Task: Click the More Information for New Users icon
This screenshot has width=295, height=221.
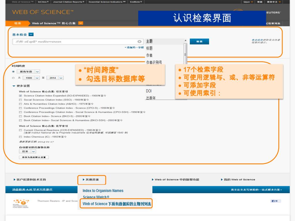Action: pyautogui.click(x=21, y=204)
